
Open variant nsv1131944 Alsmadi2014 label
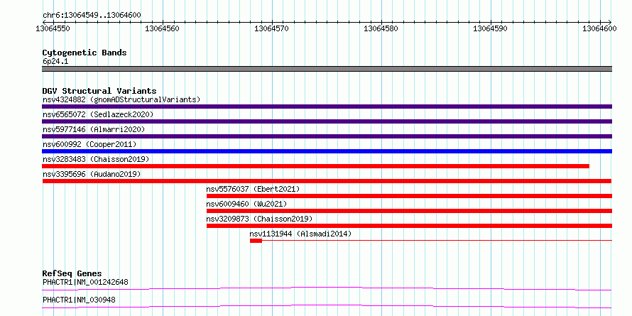300,234
